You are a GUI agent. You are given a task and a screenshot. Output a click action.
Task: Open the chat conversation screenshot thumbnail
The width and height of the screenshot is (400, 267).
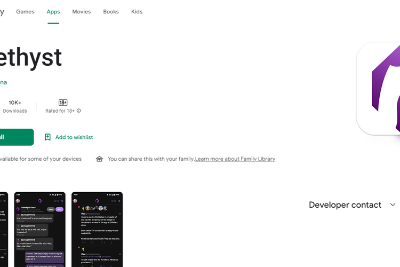click(40, 230)
